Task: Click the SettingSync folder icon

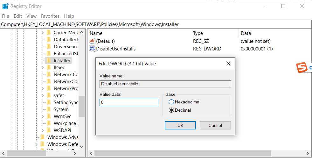Action: coord(49,102)
